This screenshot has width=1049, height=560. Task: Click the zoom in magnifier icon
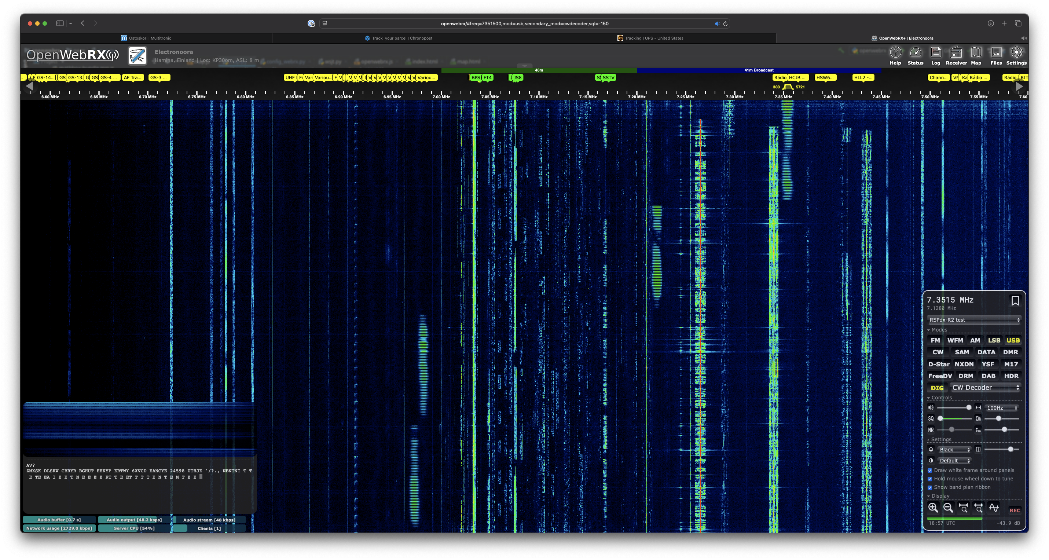[933, 508]
